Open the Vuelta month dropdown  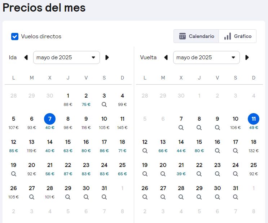[206, 57]
